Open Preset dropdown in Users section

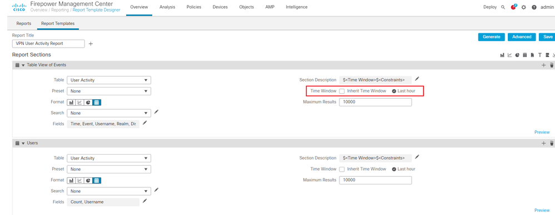[109, 169]
